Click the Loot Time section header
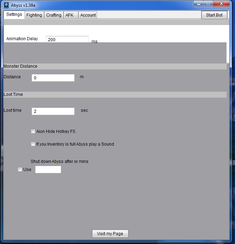This screenshot has height=244, width=235. click(x=115, y=94)
